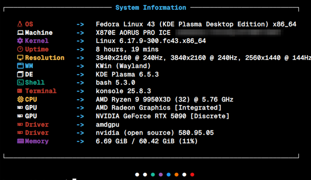311x180 pixels.
Task: Click the KDE Plasma 6.5.3 value
Action: point(127,75)
